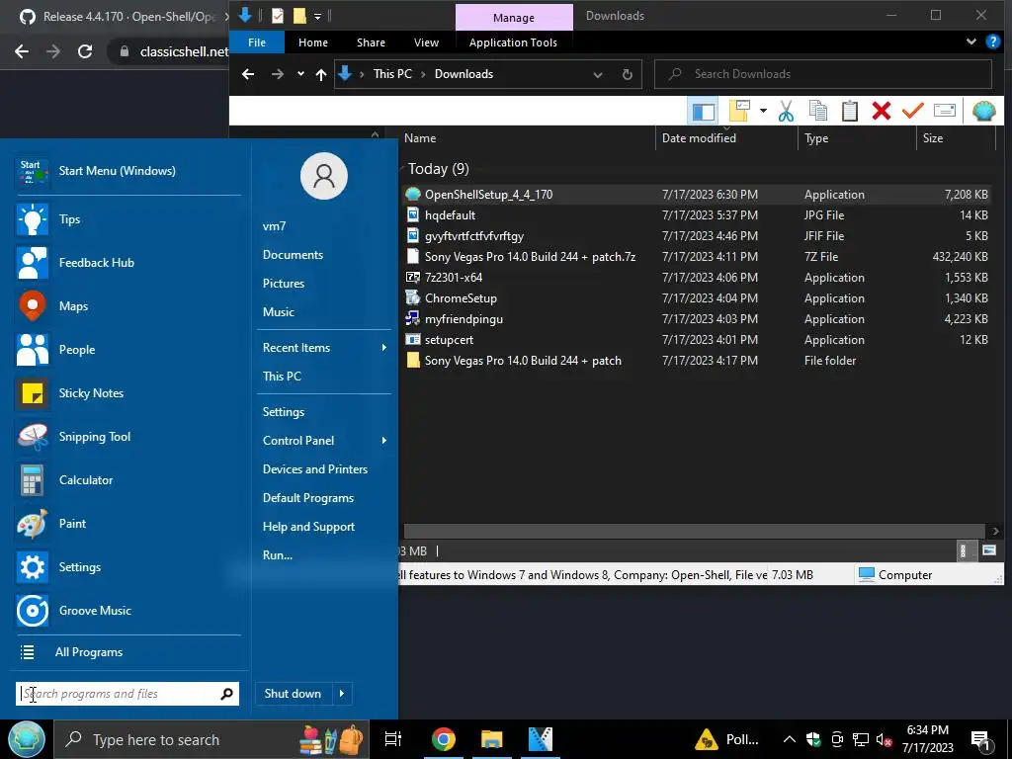Open Chrome from the taskbar
This screenshot has height=759, width=1012.
[444, 739]
